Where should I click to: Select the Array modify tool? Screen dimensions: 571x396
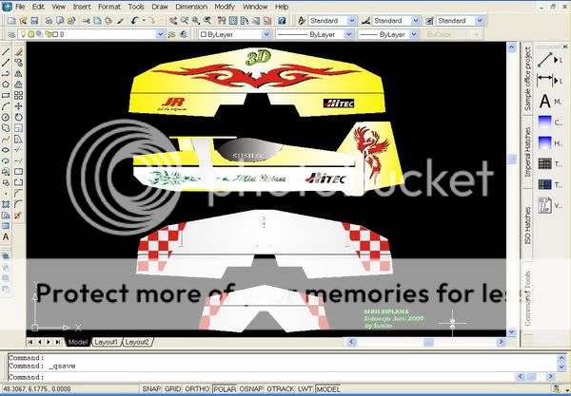click(x=18, y=96)
